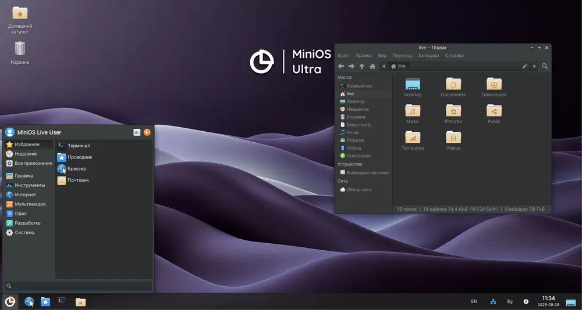The height and width of the screenshot is (310, 582).
Task: Open Браузер from start menu favorites
Action: pyautogui.click(x=104, y=168)
